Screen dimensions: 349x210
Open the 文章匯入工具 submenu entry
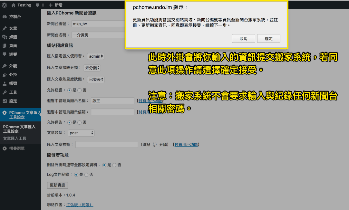[15, 138]
